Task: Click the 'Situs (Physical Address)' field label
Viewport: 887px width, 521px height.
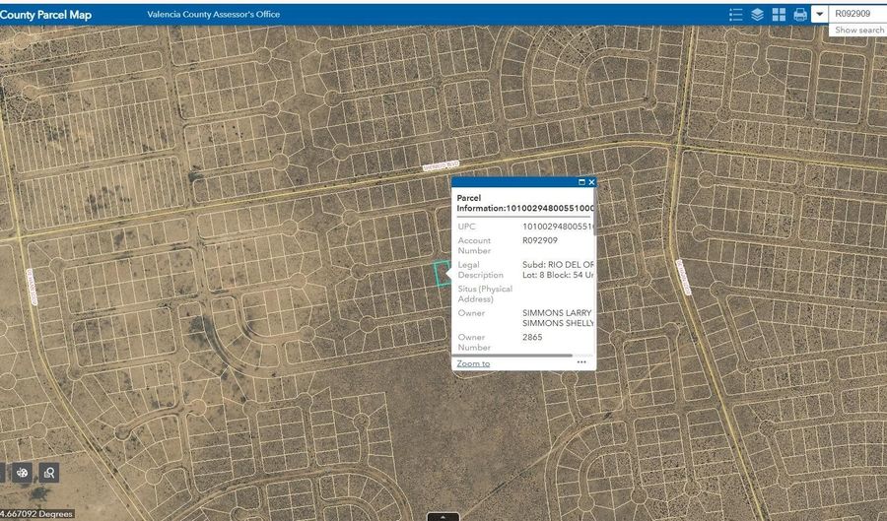Action: pos(485,293)
